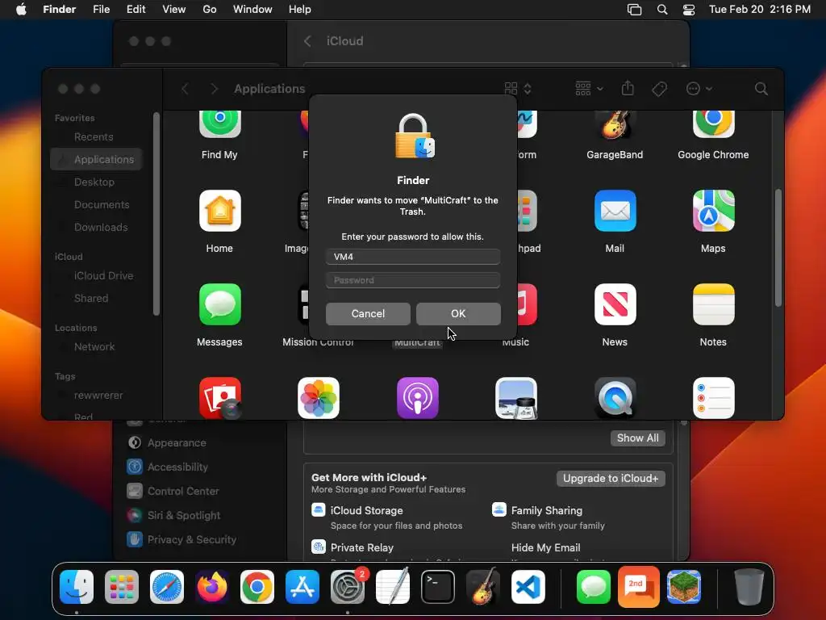Open the Photos app icon
Screen dimensions: 826x620
318,398
